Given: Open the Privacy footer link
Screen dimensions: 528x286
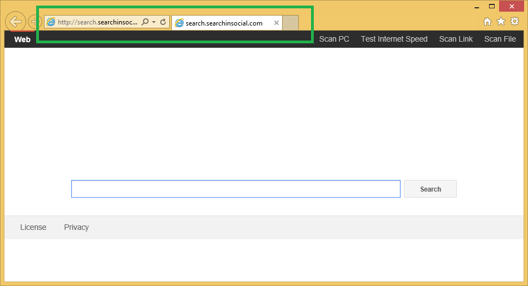Looking at the screenshot, I should 76,227.
